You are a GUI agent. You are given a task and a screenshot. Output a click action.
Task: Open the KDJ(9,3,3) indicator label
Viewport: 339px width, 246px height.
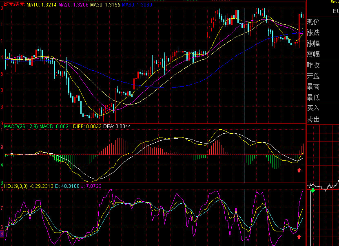coord(16,186)
